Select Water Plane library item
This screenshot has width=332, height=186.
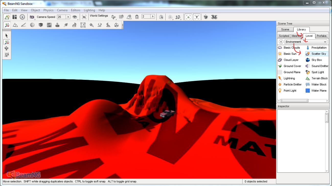pos(316,91)
